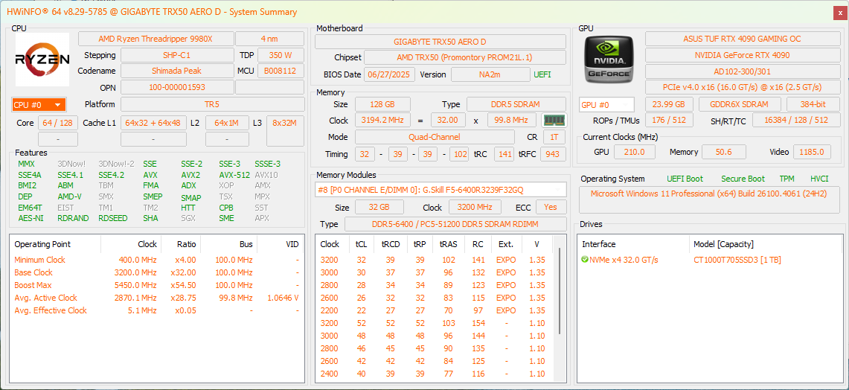Click the 1.0646 V VID value
849x390 pixels.
283,298
